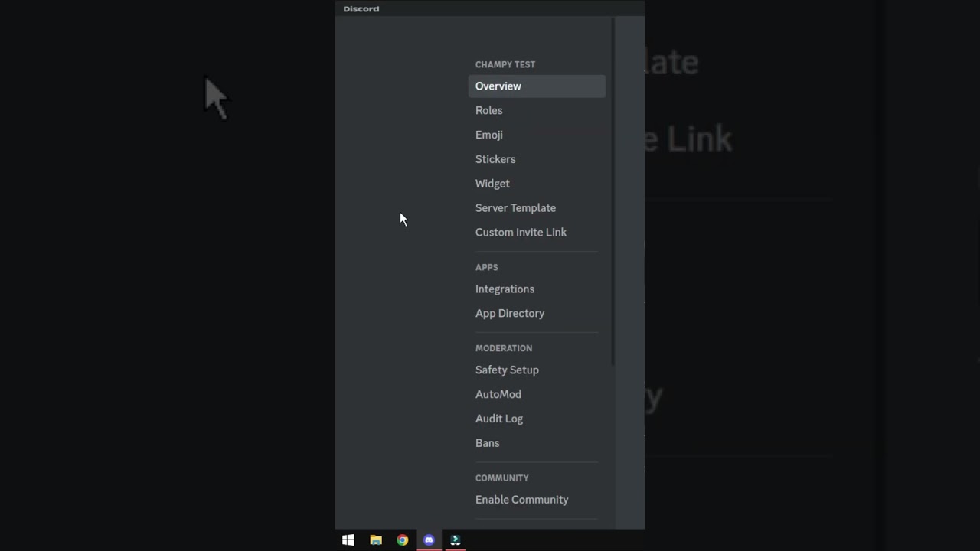Click the COMMUNITY section header
This screenshot has width=980, height=551.
[502, 478]
